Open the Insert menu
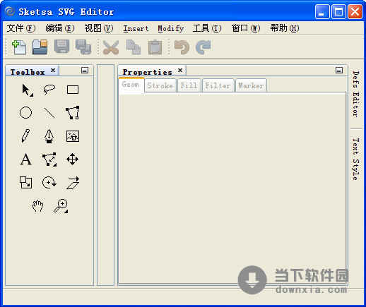Screen dimensions: 366x307 point(136,28)
